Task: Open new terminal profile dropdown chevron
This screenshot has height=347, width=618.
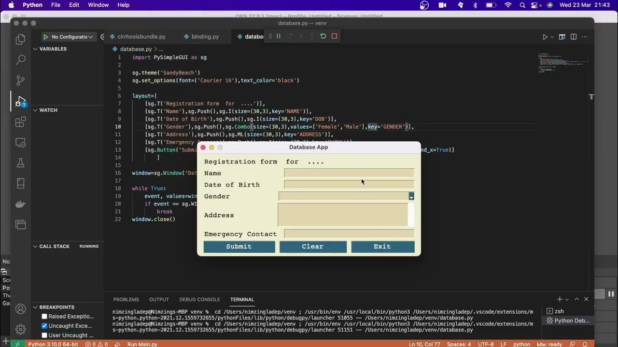Action: pyautogui.click(x=567, y=299)
